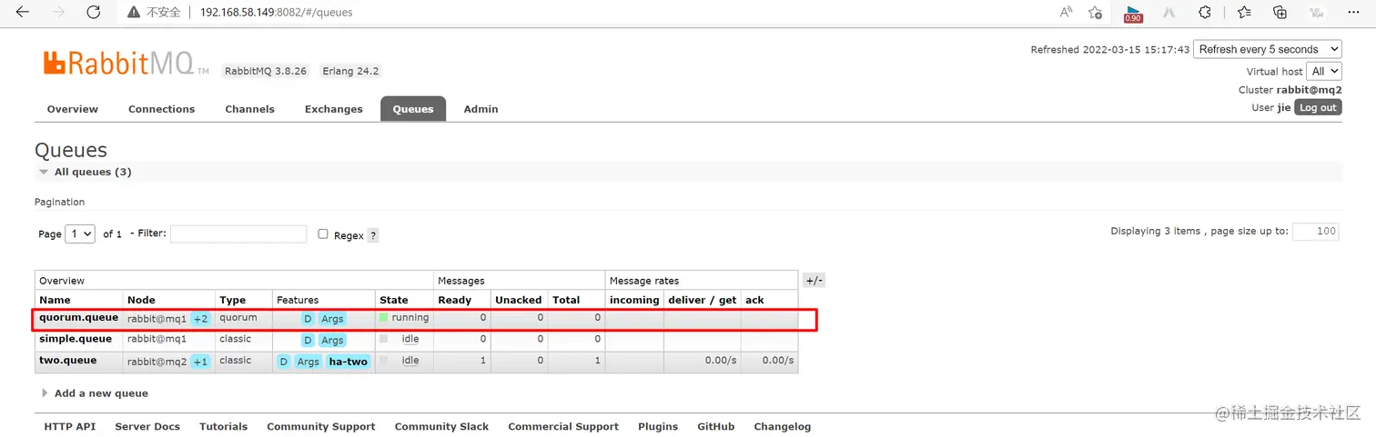1376x437 pixels.
Task: Go back with the browser back arrow
Action: (x=22, y=13)
